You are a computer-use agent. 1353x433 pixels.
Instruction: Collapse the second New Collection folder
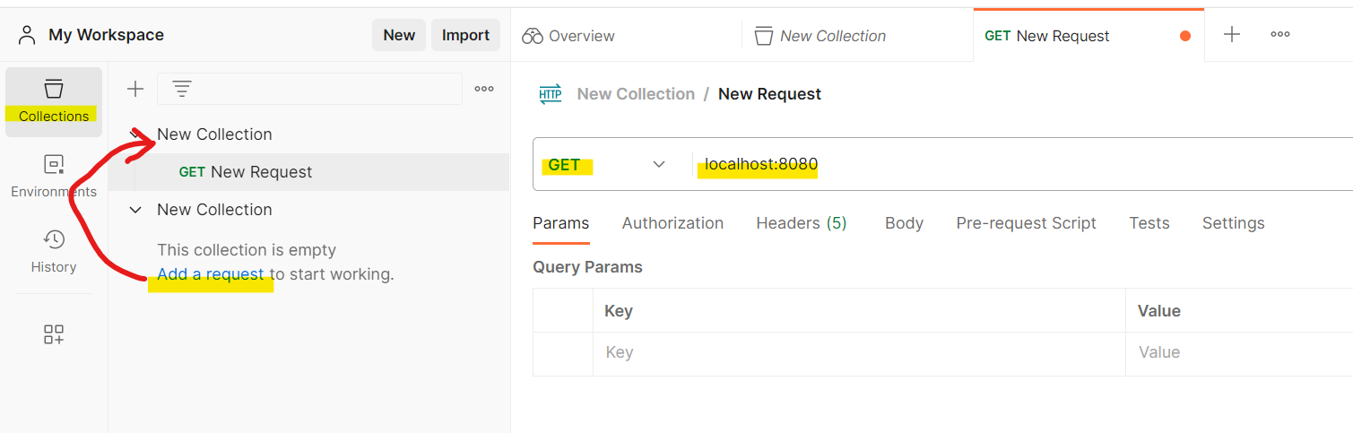(135, 210)
